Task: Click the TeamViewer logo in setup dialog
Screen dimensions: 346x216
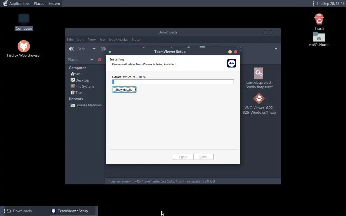Action: point(232,63)
